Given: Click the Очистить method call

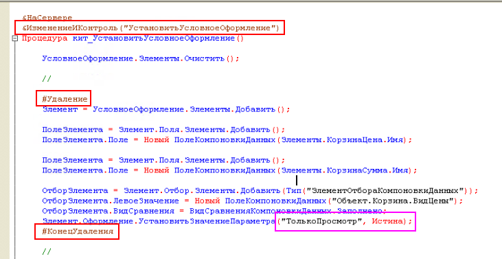Looking at the screenshot, I should 205,58.
